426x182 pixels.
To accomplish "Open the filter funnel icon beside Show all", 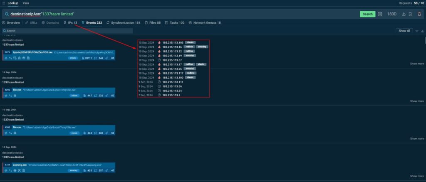I will pos(417,31).
